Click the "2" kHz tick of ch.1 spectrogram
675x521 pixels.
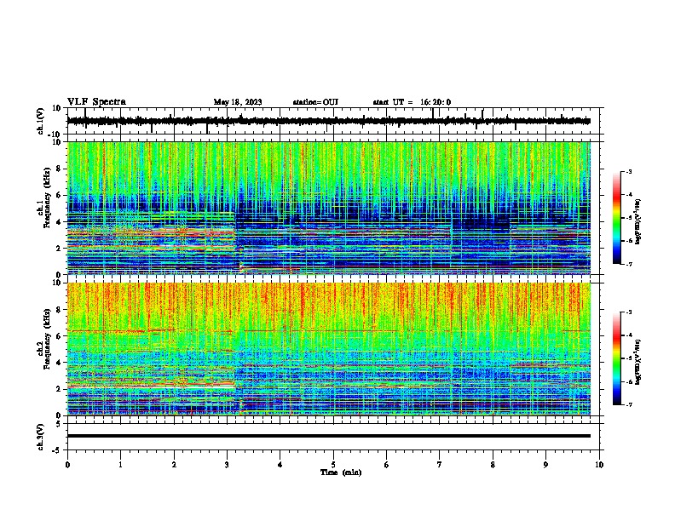(x=60, y=249)
